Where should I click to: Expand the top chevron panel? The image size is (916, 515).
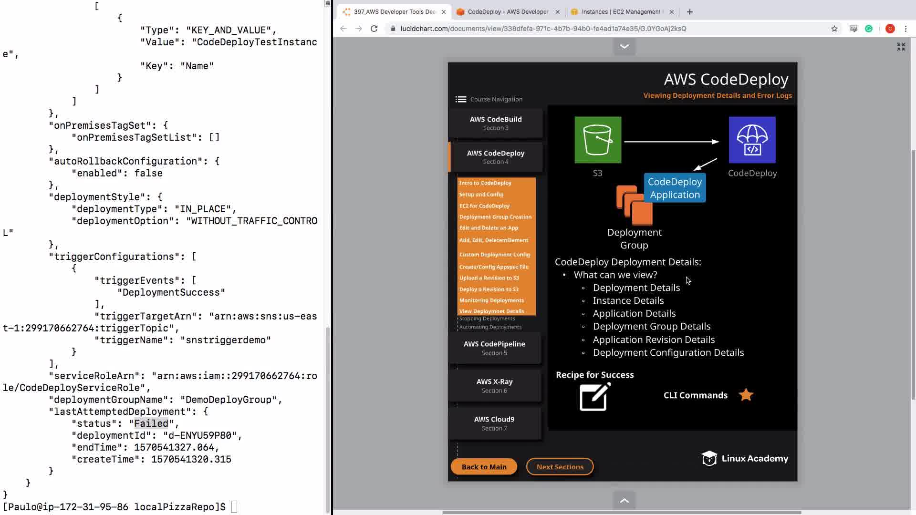(624, 46)
